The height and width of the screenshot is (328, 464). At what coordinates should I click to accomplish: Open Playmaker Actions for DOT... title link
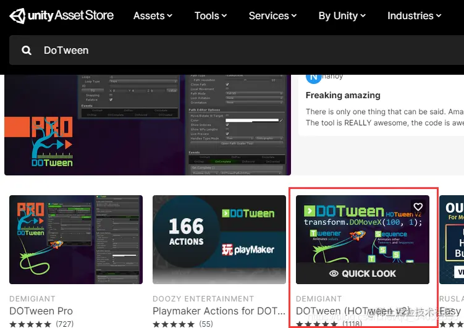(x=219, y=311)
